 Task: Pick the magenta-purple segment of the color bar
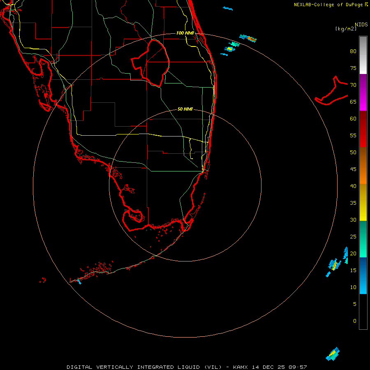pyautogui.click(x=363, y=92)
